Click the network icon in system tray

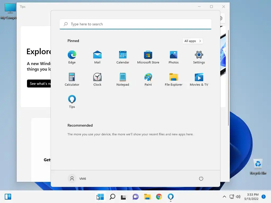point(232,197)
